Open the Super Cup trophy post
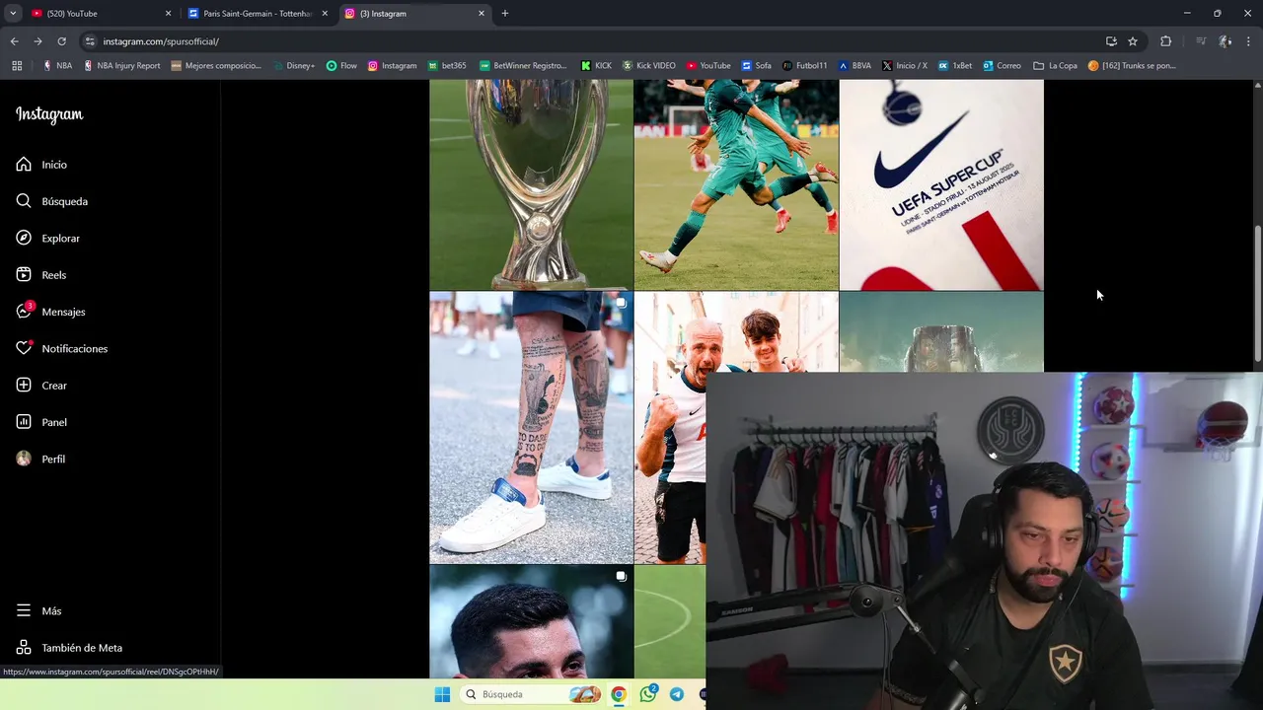 tap(531, 184)
